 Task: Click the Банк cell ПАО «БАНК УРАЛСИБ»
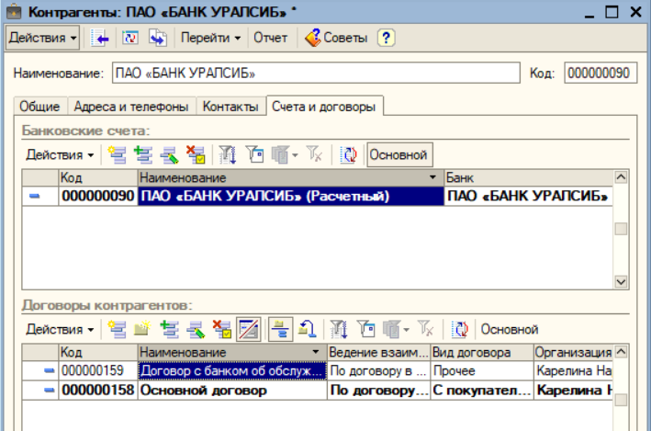(529, 196)
